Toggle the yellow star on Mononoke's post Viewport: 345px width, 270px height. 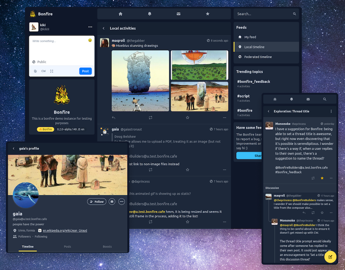pos(322,178)
